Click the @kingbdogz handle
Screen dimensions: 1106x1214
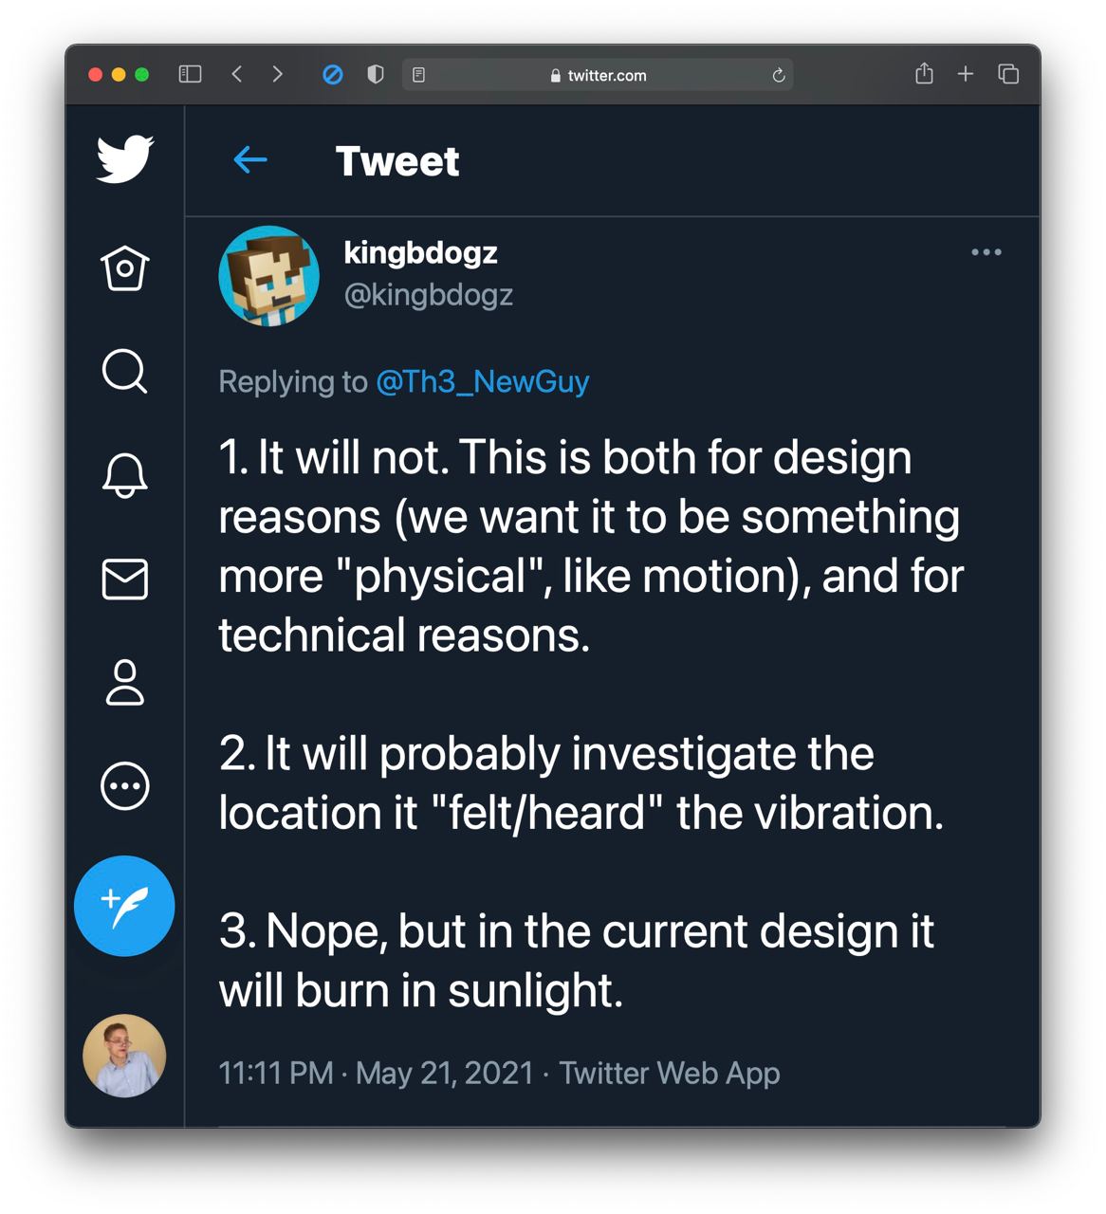click(428, 295)
